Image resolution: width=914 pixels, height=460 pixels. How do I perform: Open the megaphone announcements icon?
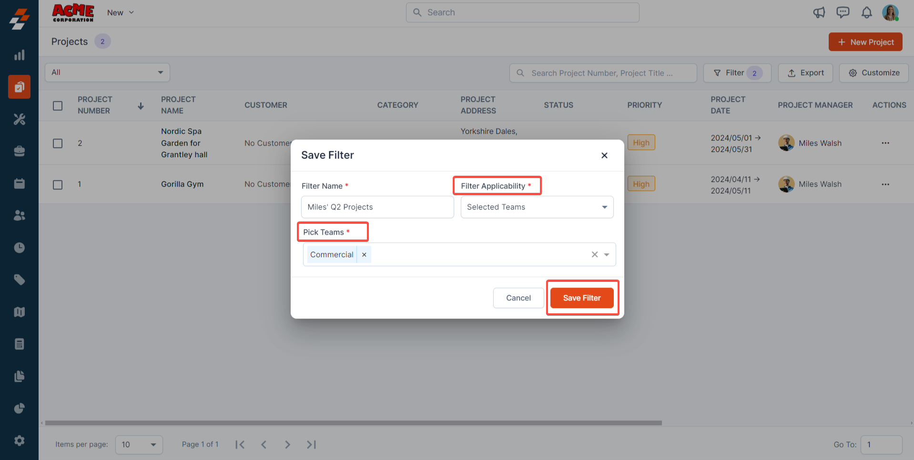[x=819, y=12]
